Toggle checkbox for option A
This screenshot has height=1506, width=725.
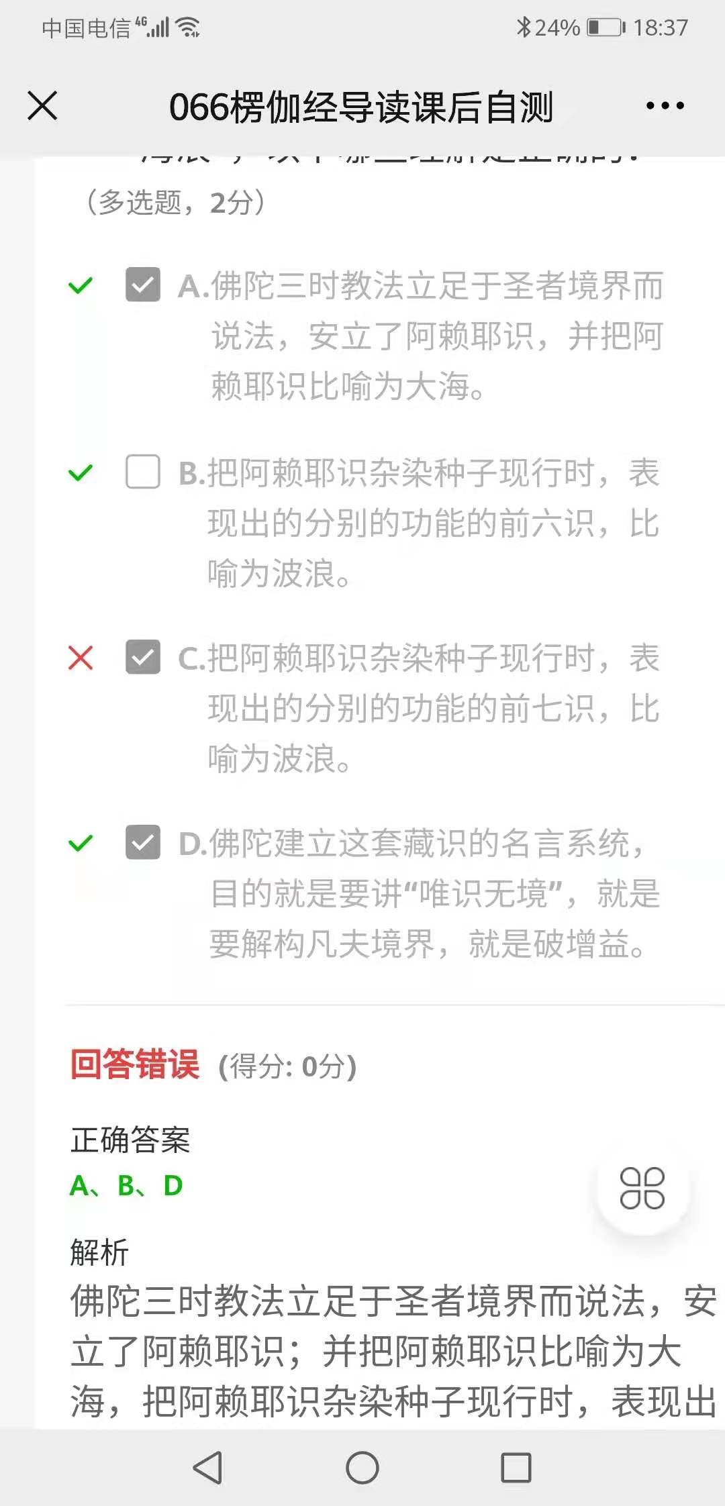point(143,285)
